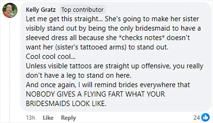The height and width of the screenshot is (123, 213).
Task: Click the "visibly stand out by being" line
Action: point(113,28)
